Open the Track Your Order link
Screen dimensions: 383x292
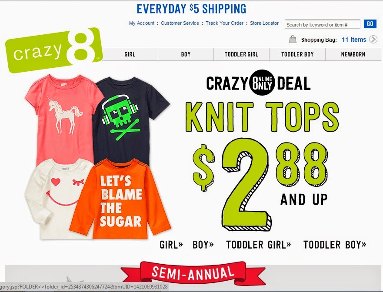pyautogui.click(x=224, y=23)
